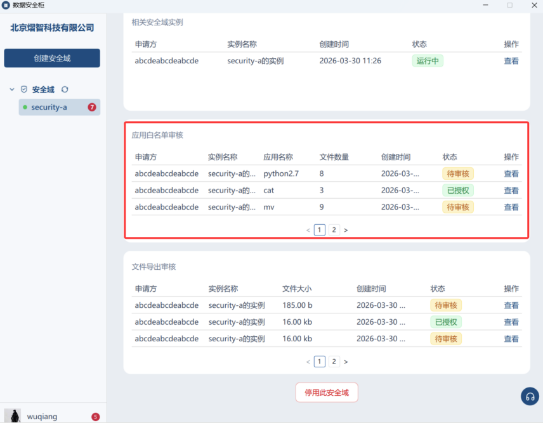Click the python2.7 application name cell
This screenshot has width=543, height=423.
click(281, 174)
